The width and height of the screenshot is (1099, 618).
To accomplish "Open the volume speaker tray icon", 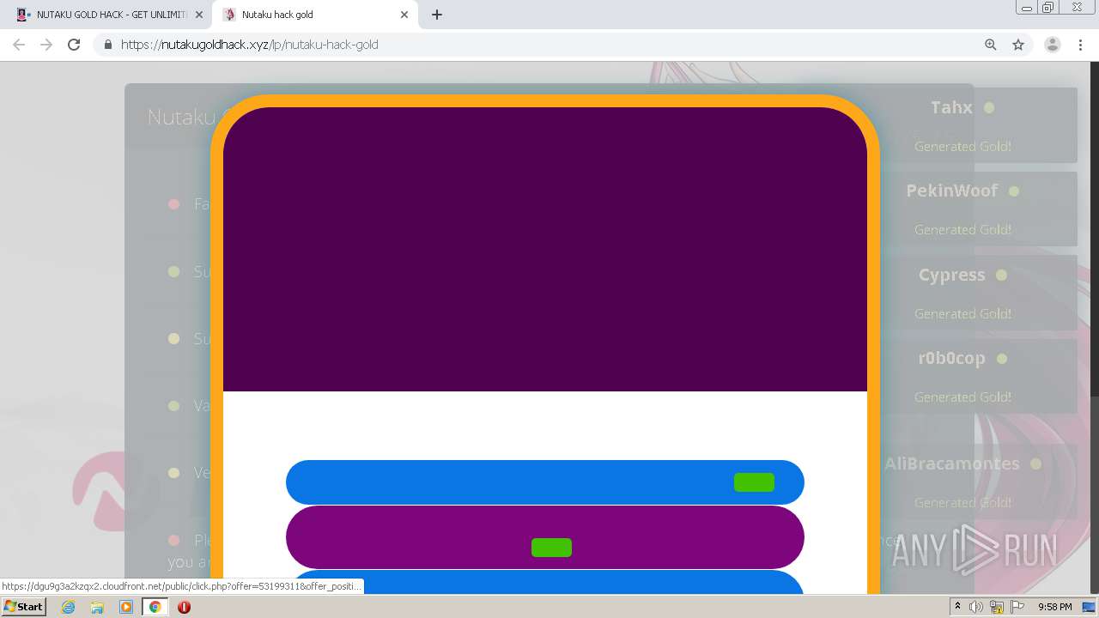I will pos(976,607).
